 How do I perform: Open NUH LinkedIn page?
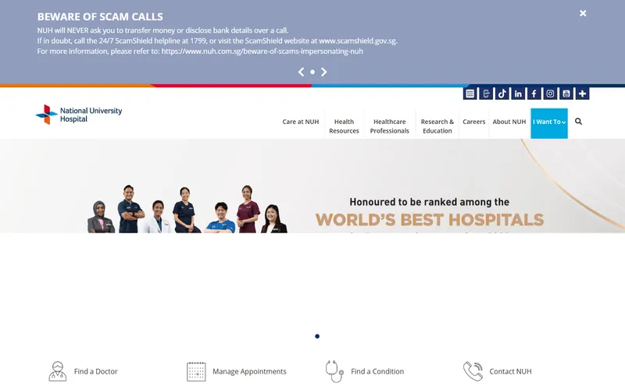tap(518, 94)
